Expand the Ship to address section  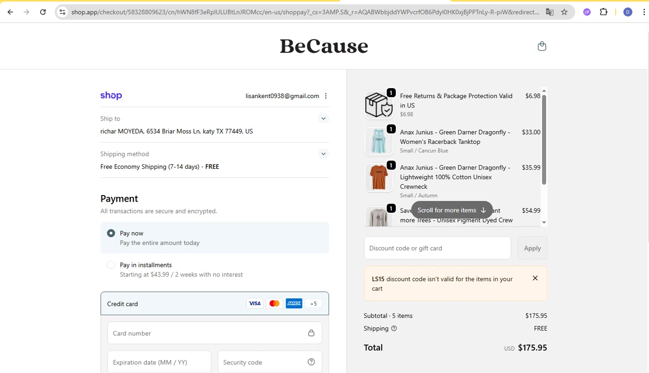pyautogui.click(x=323, y=118)
